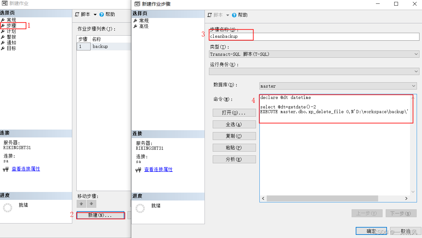Click command box scroll left arrow
422x238 pixels.
pos(263,199)
